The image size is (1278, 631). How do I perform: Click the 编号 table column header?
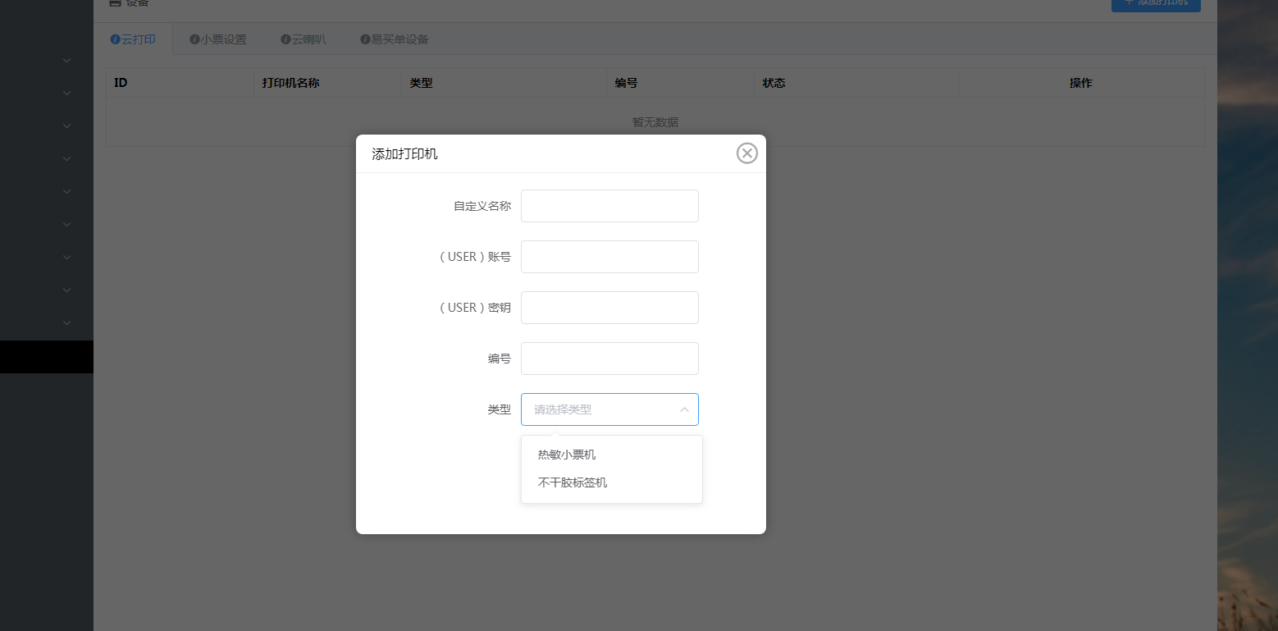point(680,83)
